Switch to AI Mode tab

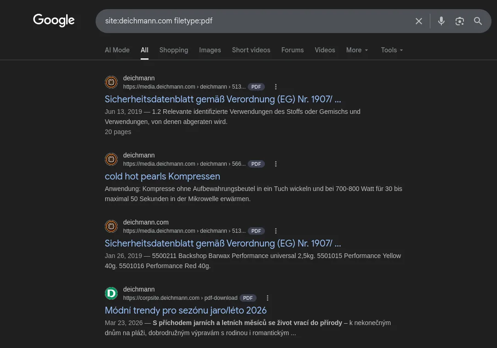117,50
